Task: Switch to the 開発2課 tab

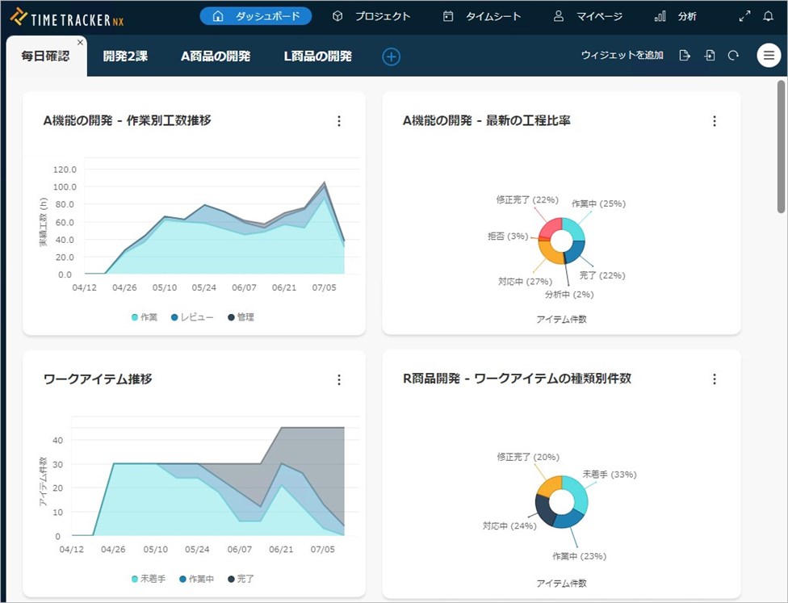Action: click(x=125, y=57)
